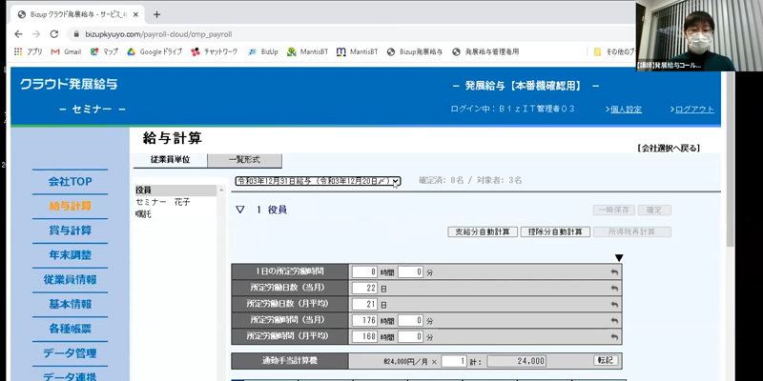Click ログアウト link
This screenshot has width=763, height=381.
point(694,110)
